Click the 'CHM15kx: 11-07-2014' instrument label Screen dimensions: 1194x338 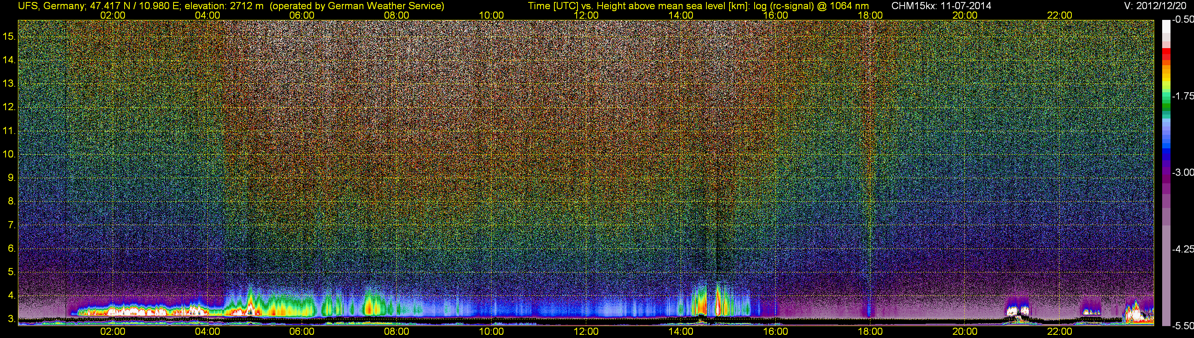941,6
